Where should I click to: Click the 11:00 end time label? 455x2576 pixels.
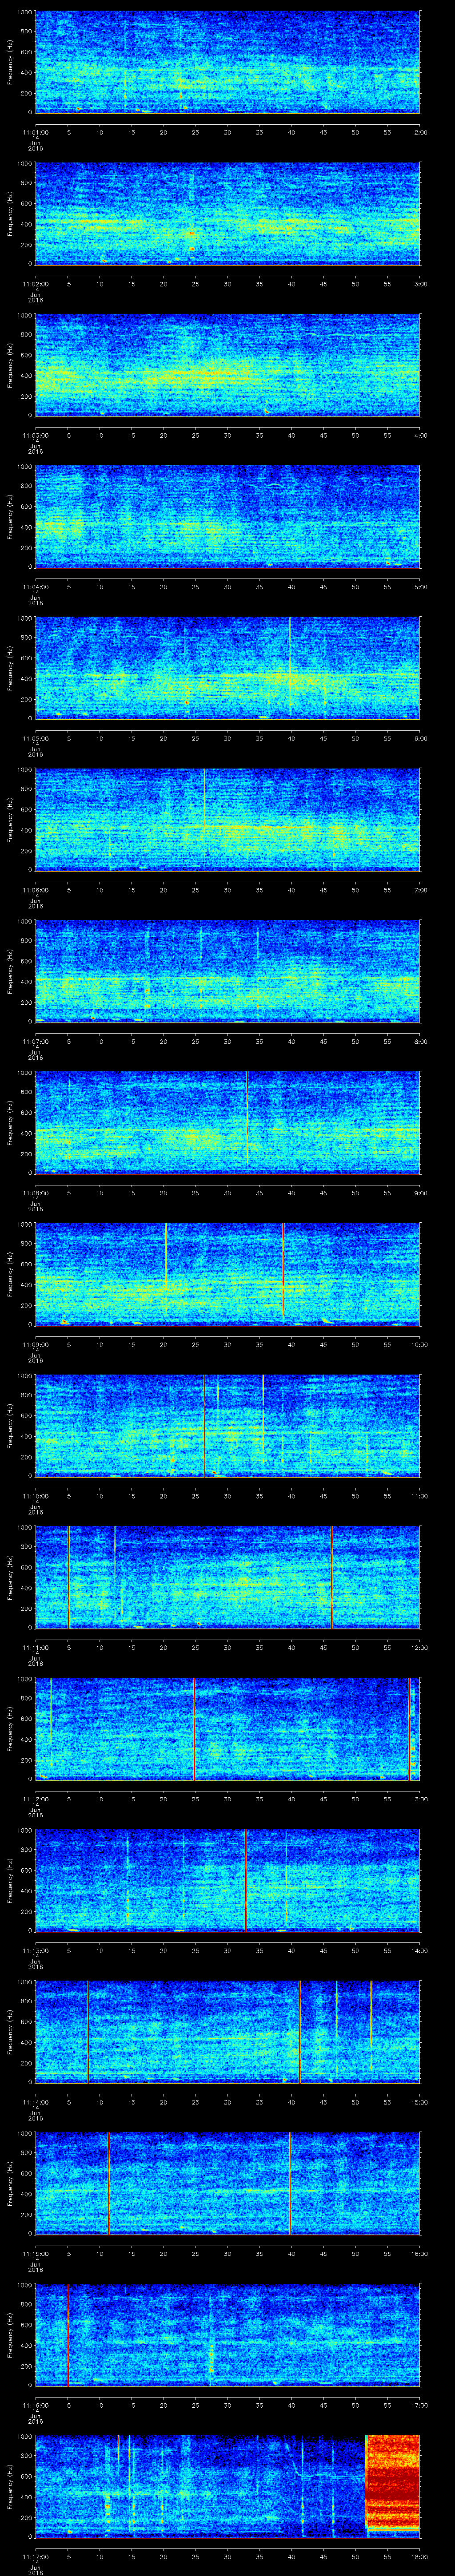(420, 1496)
